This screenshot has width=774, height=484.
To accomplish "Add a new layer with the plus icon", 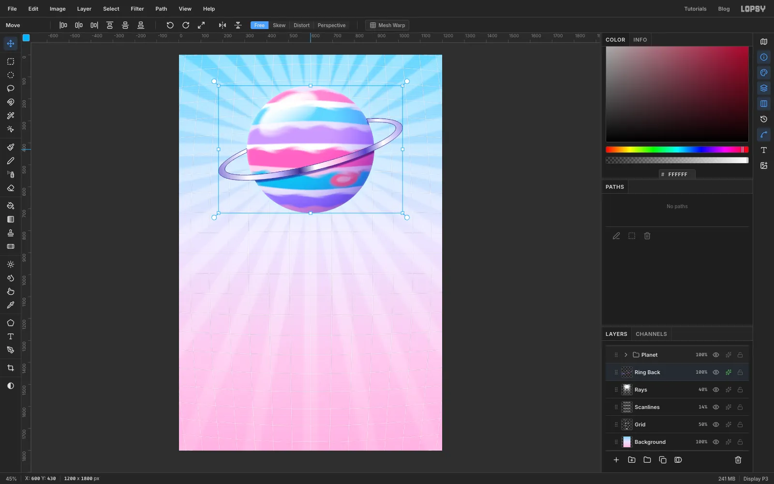I will pyautogui.click(x=616, y=460).
